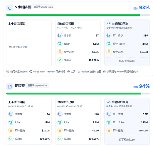The image size is (153, 146).
Task: Click the 使用响应 Header label
Action: pos(19,72)
